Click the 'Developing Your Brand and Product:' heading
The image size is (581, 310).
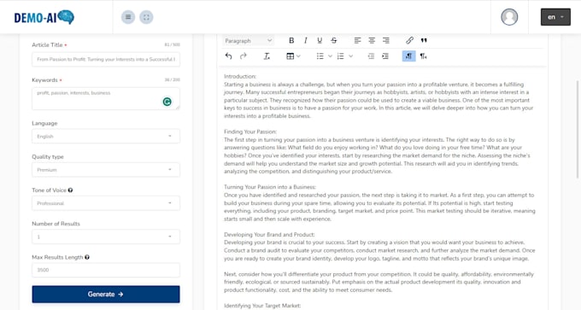tap(269, 235)
